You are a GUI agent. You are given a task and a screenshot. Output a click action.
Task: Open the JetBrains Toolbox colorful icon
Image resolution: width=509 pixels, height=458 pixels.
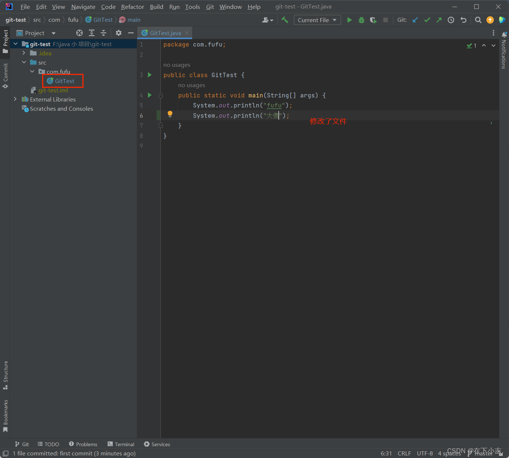point(502,20)
